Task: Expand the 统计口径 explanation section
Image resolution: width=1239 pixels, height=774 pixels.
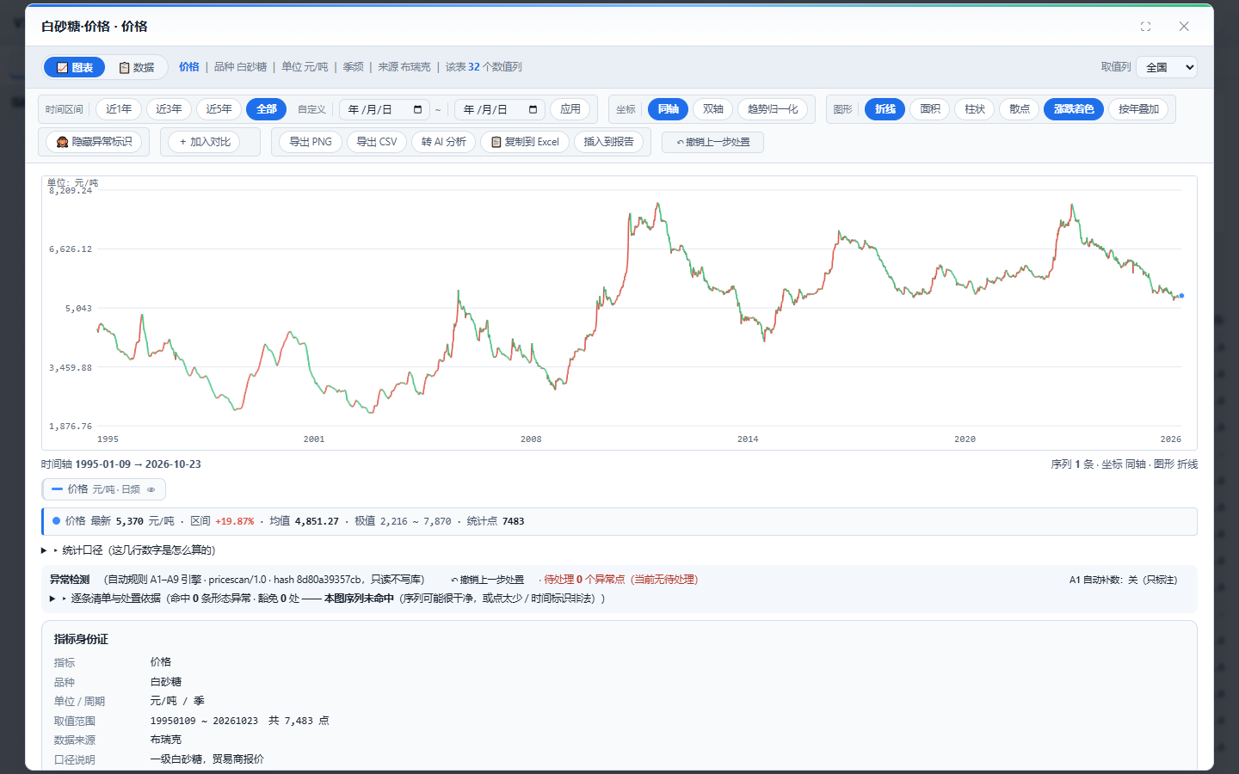Action: [128, 550]
